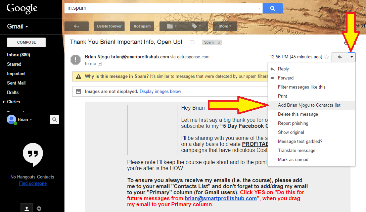Choose Filter messages like this
This screenshot has height=212, width=366.
(312, 87)
